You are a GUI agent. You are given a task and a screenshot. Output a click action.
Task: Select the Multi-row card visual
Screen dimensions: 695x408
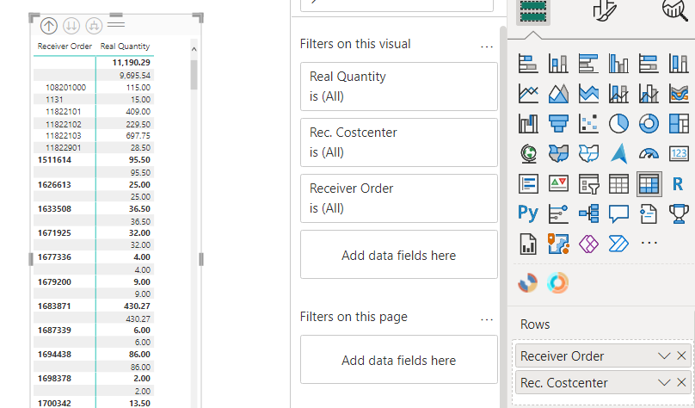[528, 183]
